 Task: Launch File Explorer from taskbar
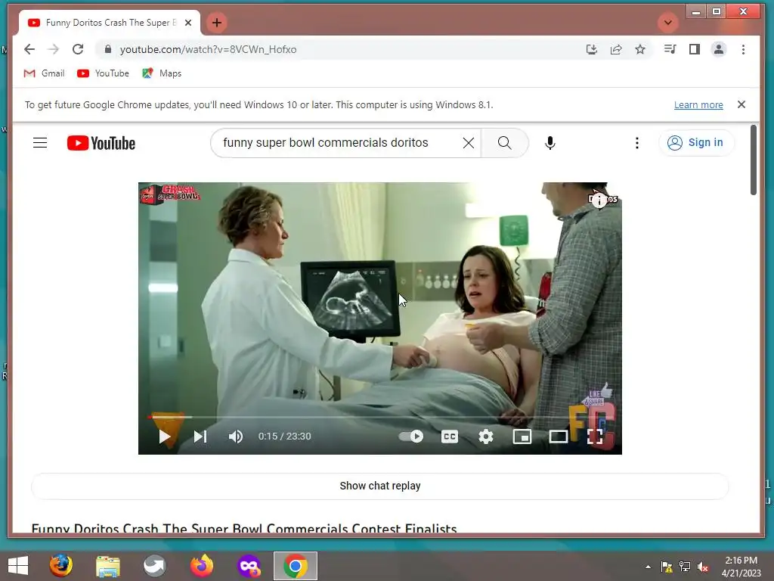pos(107,566)
